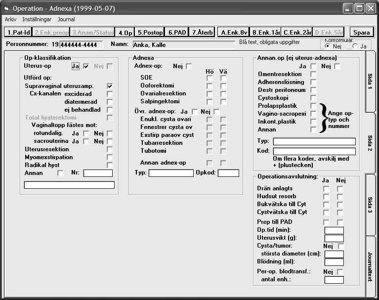Open the 6.PAD tab
The image size is (379, 300).
tap(177, 32)
